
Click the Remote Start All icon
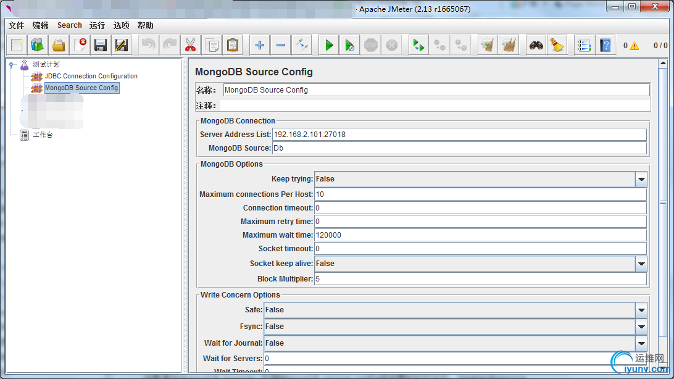coord(418,45)
